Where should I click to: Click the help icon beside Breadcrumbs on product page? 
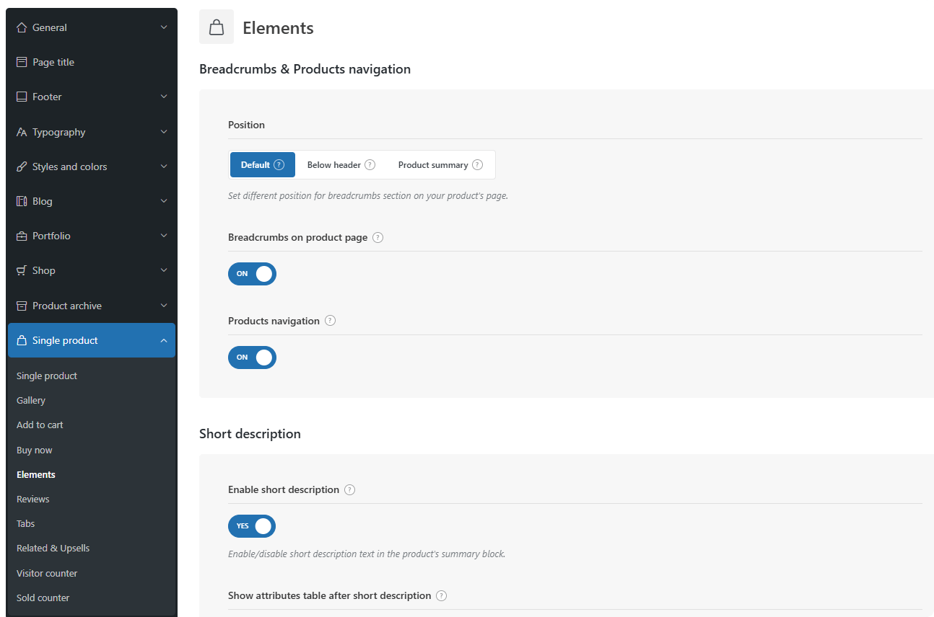click(378, 237)
